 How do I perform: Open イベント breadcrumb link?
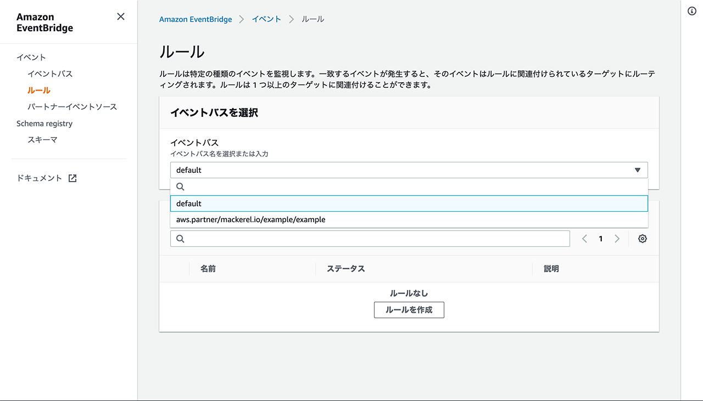point(266,19)
